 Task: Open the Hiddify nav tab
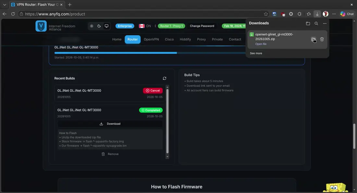pos(185,39)
